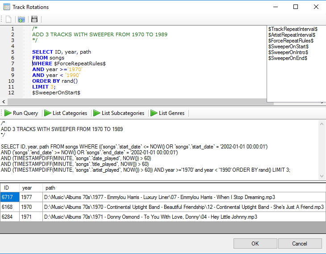Select the $SweeperOnIntro$ variable
Screen dimensions: 326x254
click(288, 52)
